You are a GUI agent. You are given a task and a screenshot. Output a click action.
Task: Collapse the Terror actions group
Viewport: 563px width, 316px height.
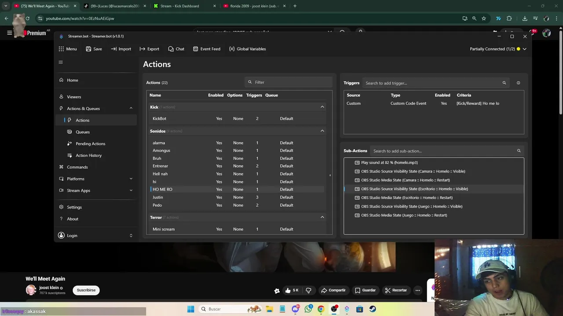tap(322, 217)
